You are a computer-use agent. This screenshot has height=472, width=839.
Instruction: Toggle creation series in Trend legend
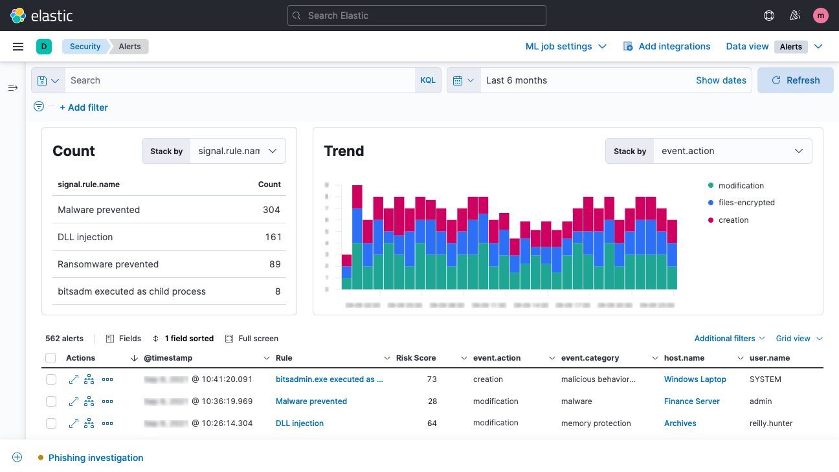pos(728,220)
